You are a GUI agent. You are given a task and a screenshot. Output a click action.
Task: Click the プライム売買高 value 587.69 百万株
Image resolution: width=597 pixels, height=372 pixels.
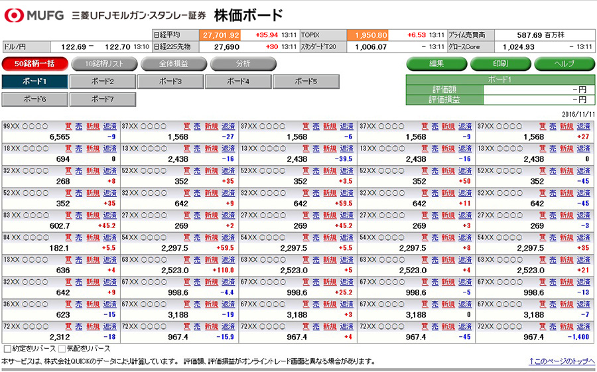click(541, 35)
